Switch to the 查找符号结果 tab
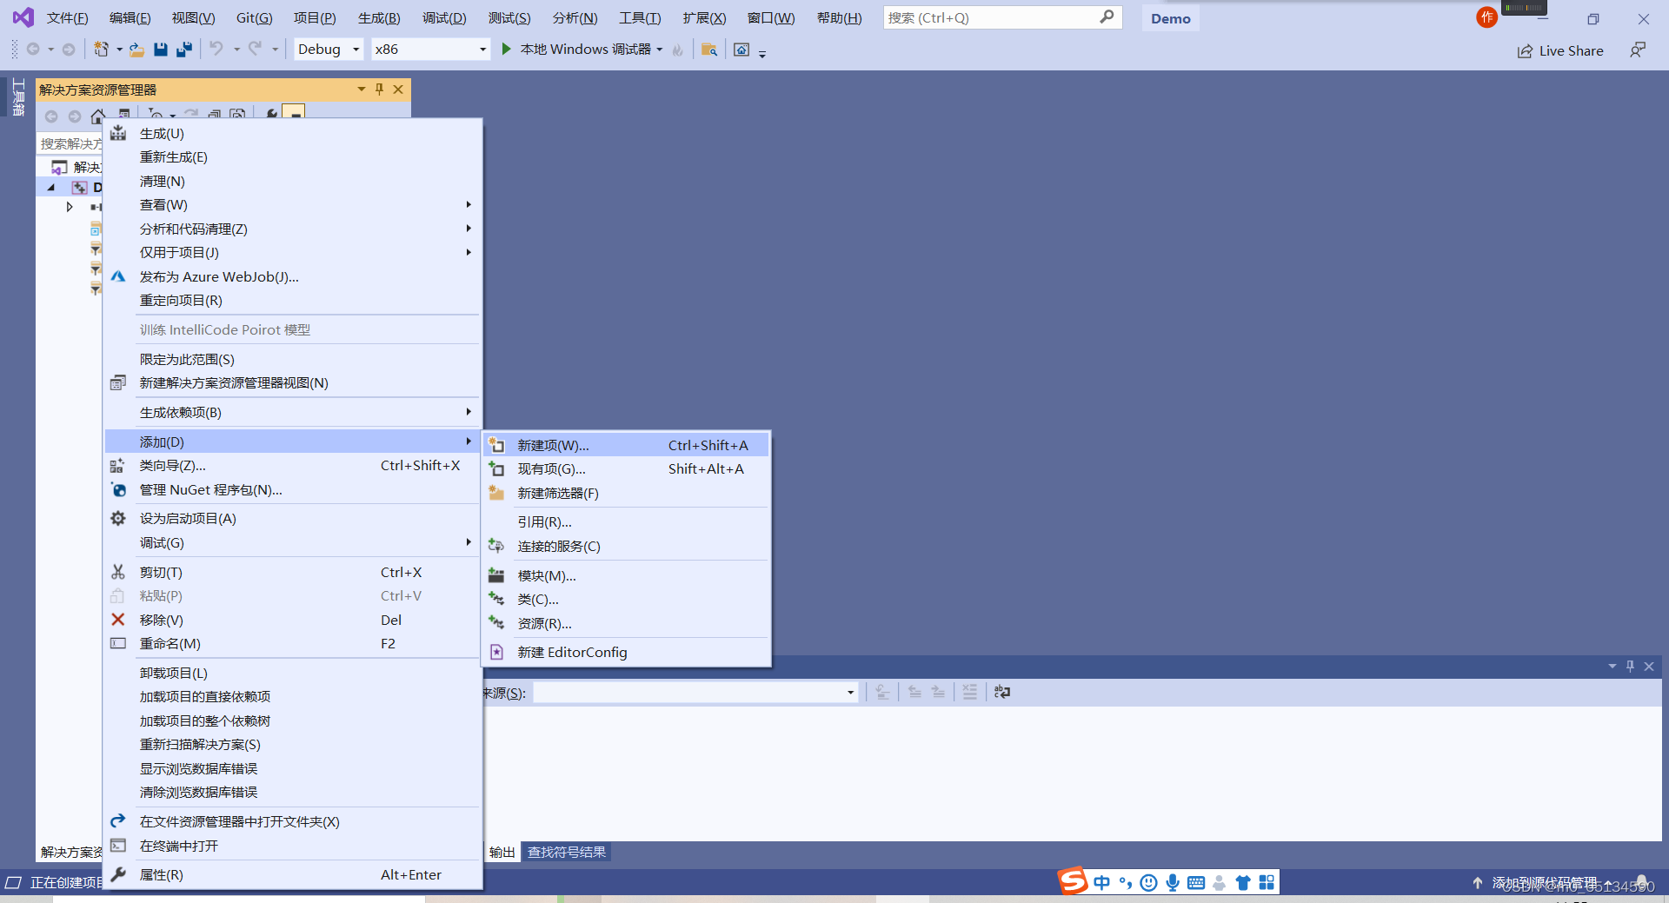The height and width of the screenshot is (903, 1669). coord(567,852)
